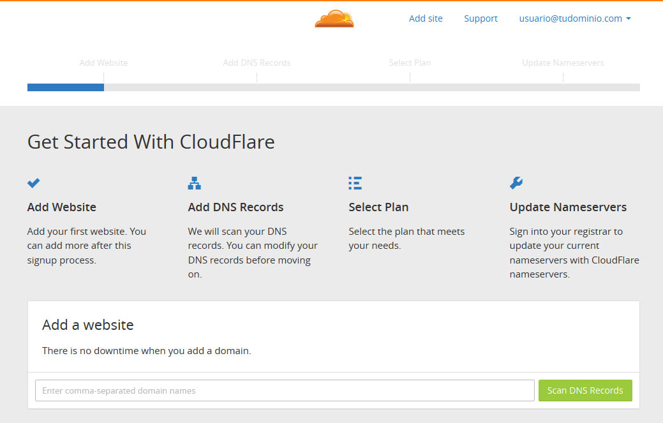
Task: Select the Add Website progress step
Action: point(103,63)
